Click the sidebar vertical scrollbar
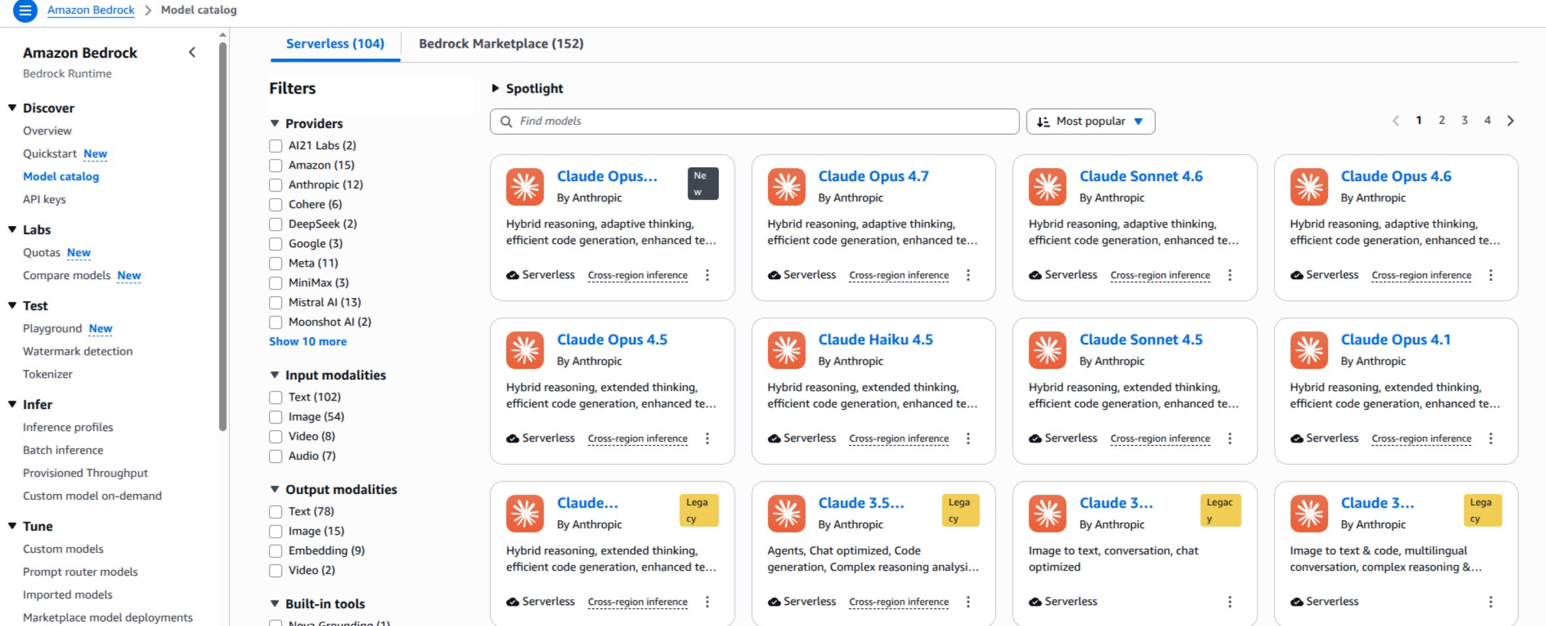Image resolution: width=1546 pixels, height=626 pixels. 223,235
